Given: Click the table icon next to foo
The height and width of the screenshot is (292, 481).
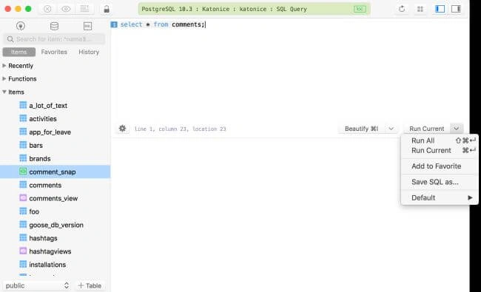Looking at the screenshot, I should click(23, 211).
